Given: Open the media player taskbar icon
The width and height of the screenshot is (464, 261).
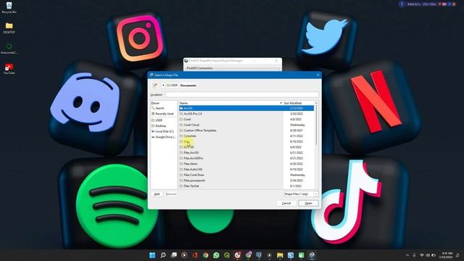Looking at the screenshot, I should 184,255.
